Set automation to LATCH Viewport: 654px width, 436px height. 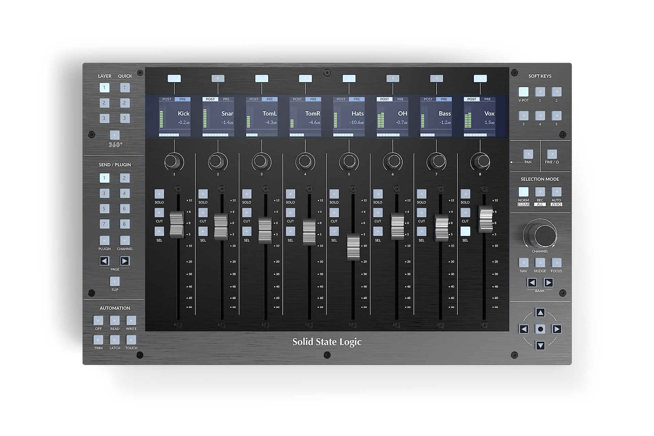[115, 340]
